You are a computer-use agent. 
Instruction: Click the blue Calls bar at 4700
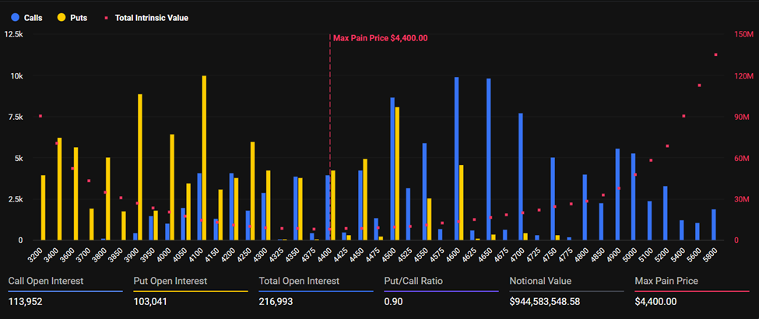coord(520,177)
